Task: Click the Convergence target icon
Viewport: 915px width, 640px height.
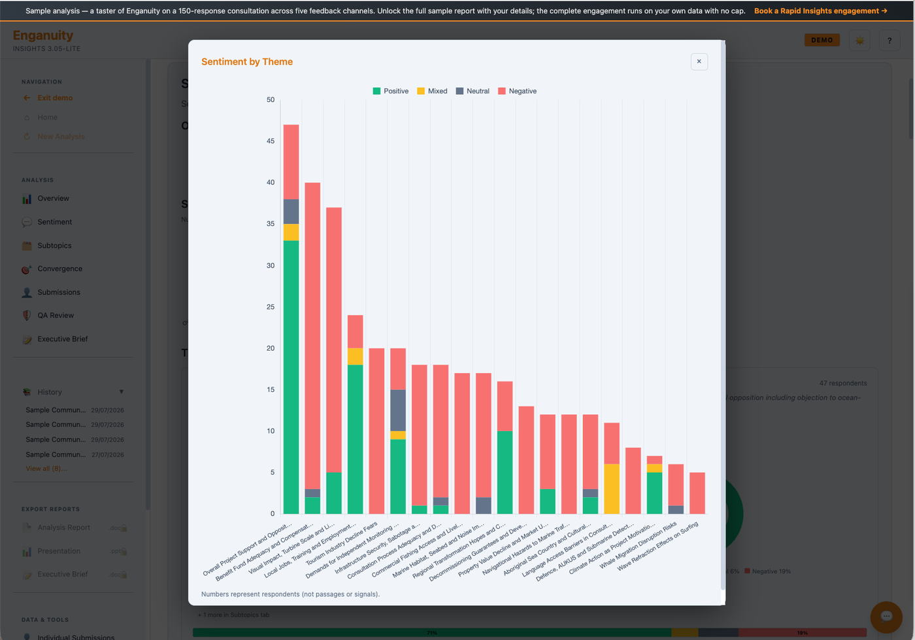Action: pos(27,269)
